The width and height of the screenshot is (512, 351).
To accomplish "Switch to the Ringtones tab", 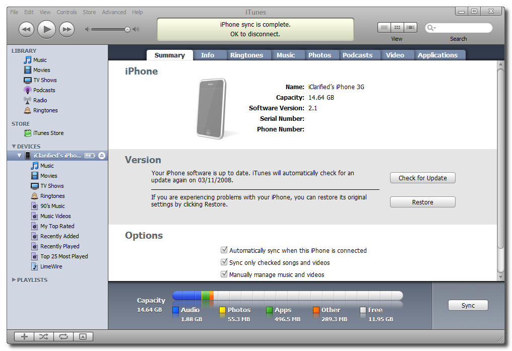I will 246,55.
